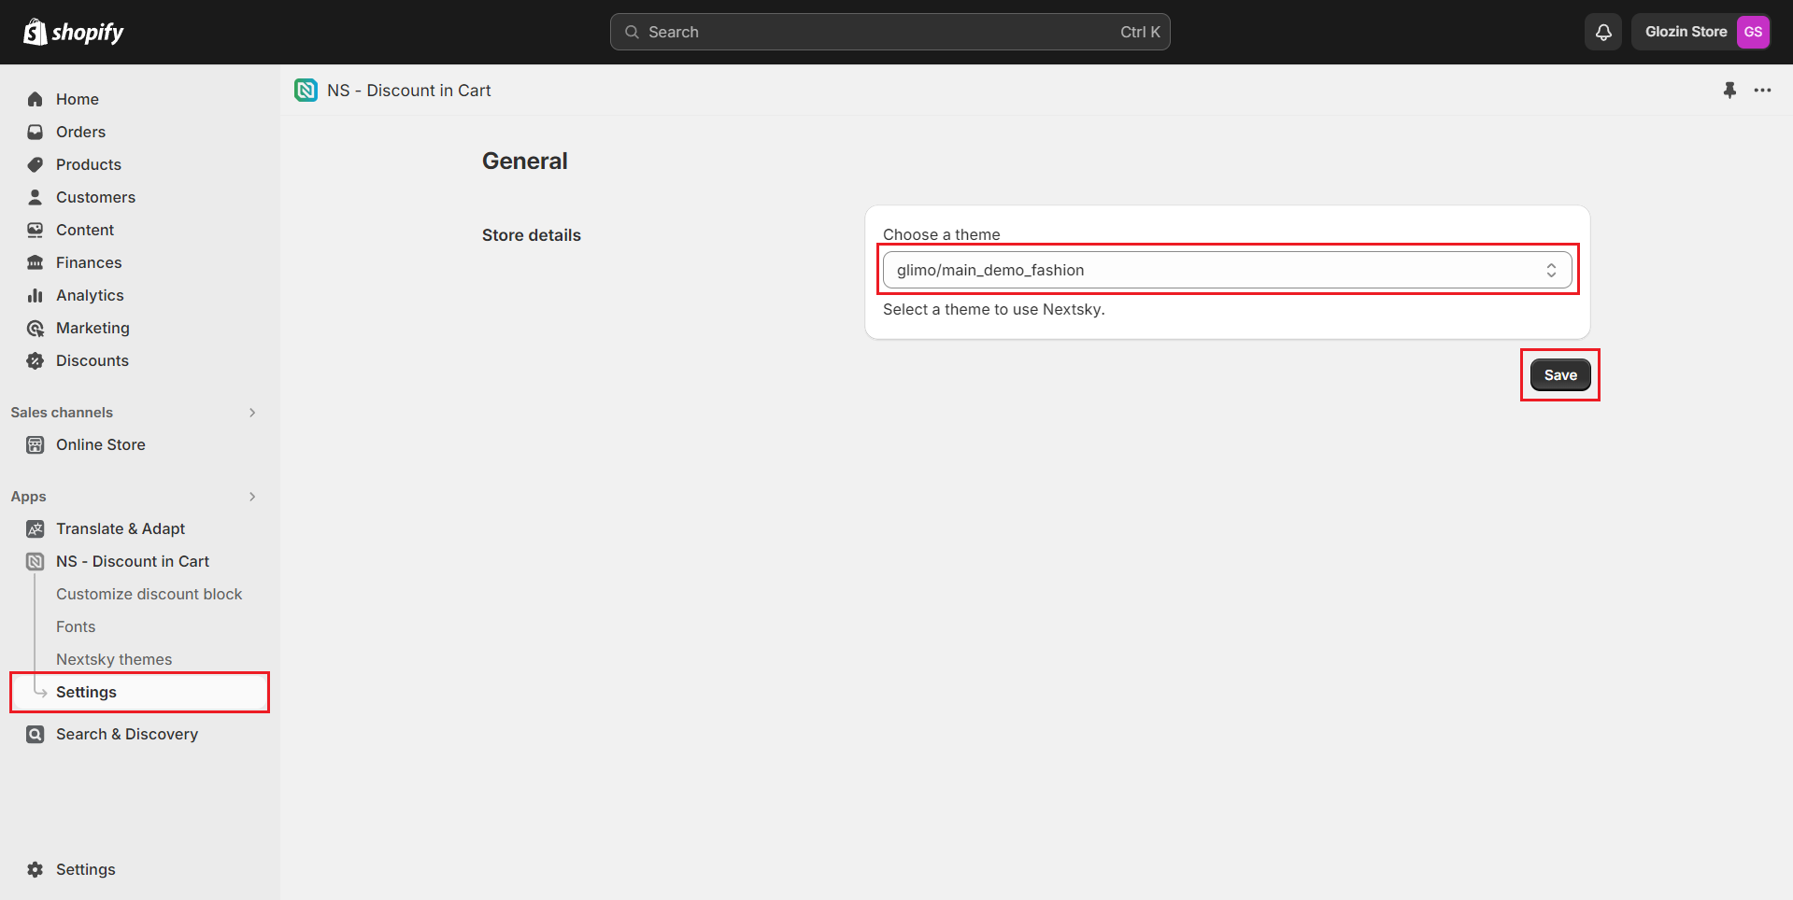This screenshot has height=900, width=1793.
Task: Expand the Apps section chevron
Action: [x=252, y=497]
